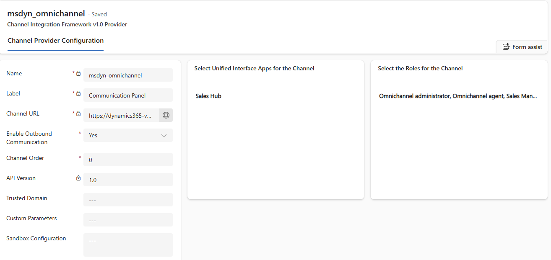Click the msdyn_omnichannel record title
Viewport: 551px width, 260px height.
click(46, 13)
